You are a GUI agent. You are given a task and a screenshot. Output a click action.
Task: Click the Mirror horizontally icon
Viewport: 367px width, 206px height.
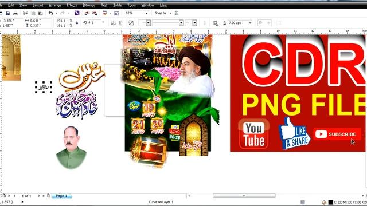pyautogui.click(x=114, y=23)
